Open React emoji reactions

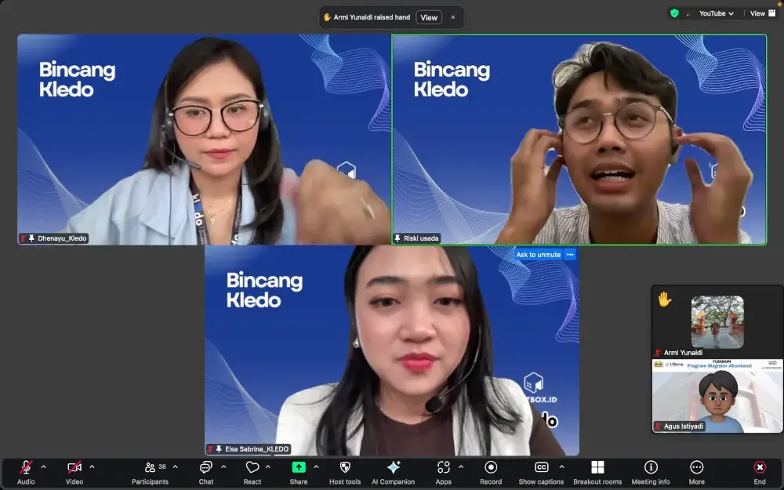pos(252,473)
